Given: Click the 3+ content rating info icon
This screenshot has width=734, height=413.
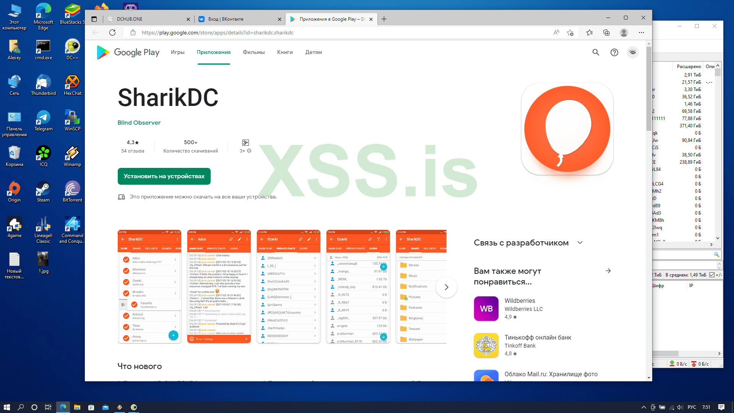Looking at the screenshot, I should tap(249, 151).
